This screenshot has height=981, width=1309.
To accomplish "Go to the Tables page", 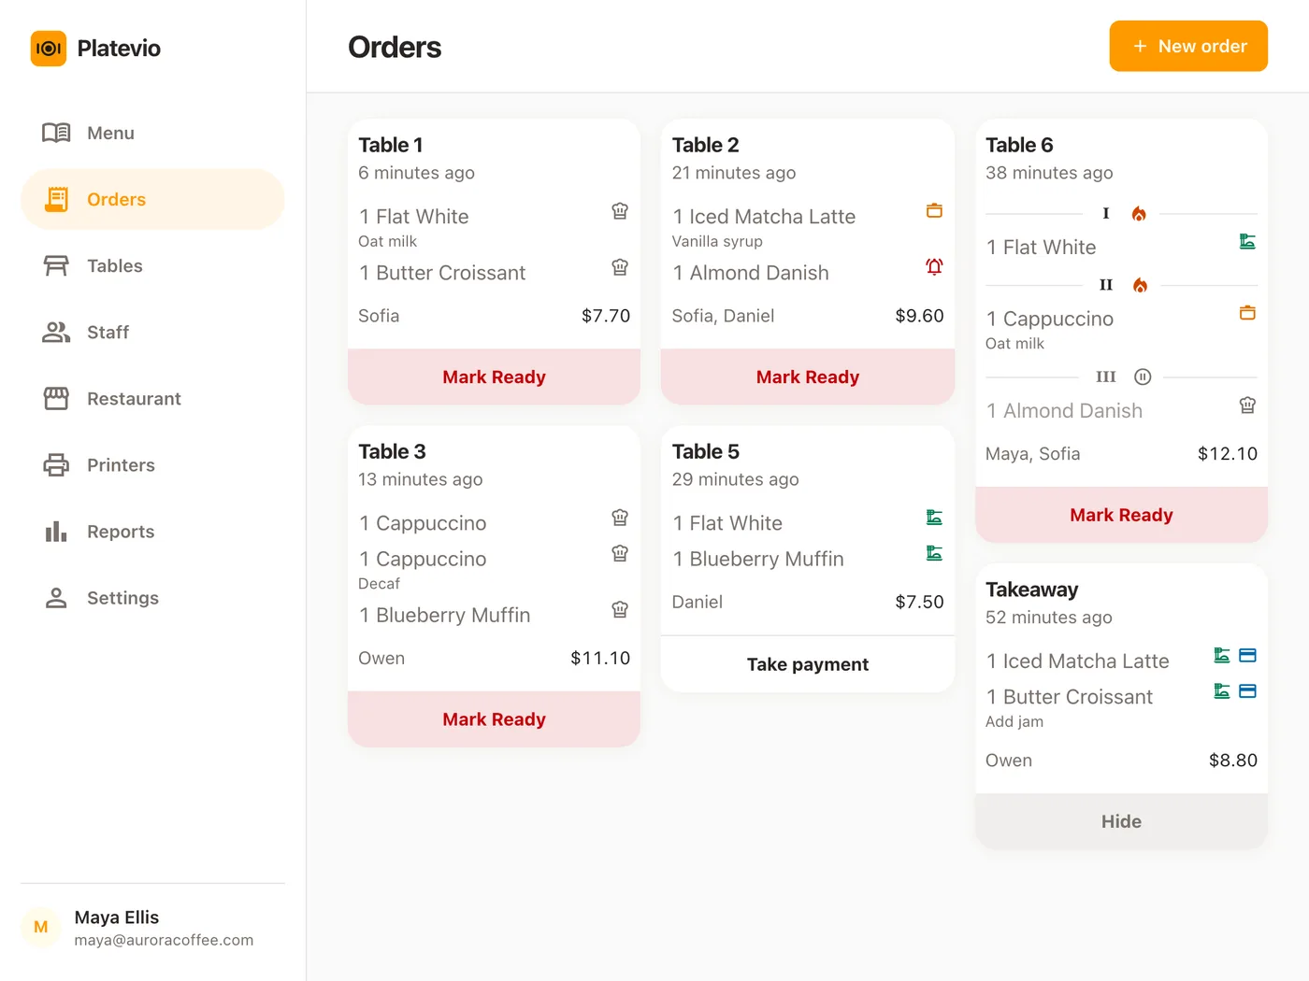I will [x=152, y=265].
